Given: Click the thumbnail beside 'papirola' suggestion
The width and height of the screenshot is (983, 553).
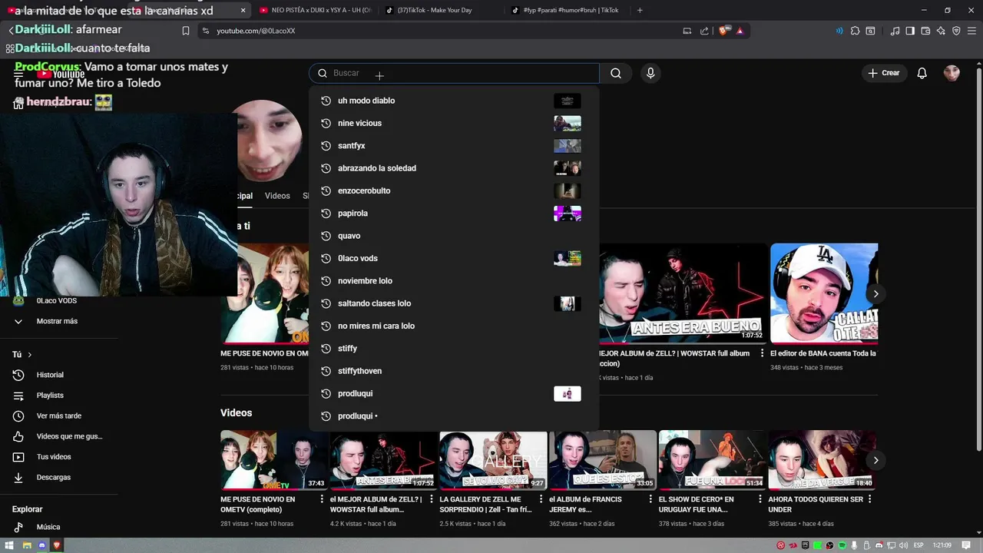Looking at the screenshot, I should [568, 214].
